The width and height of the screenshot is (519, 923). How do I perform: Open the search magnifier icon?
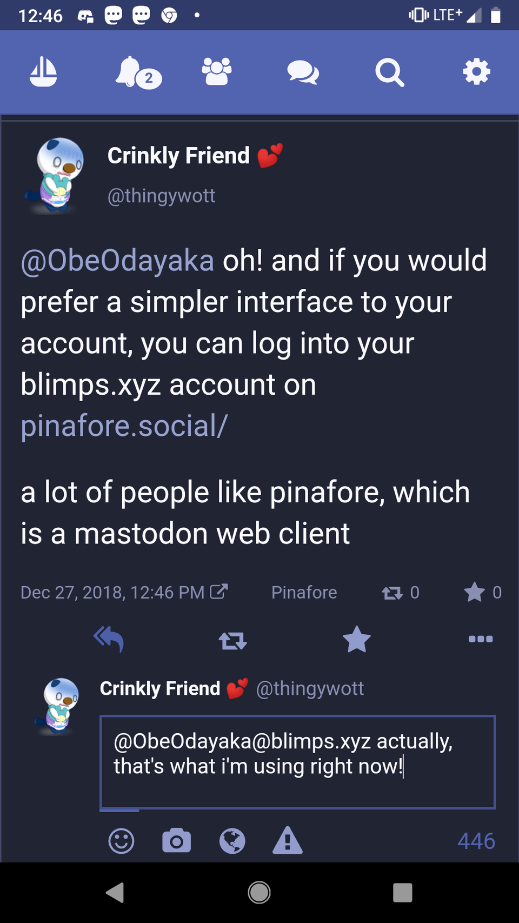(389, 72)
